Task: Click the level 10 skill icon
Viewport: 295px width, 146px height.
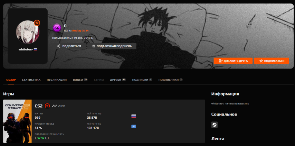Action: pos(47,106)
